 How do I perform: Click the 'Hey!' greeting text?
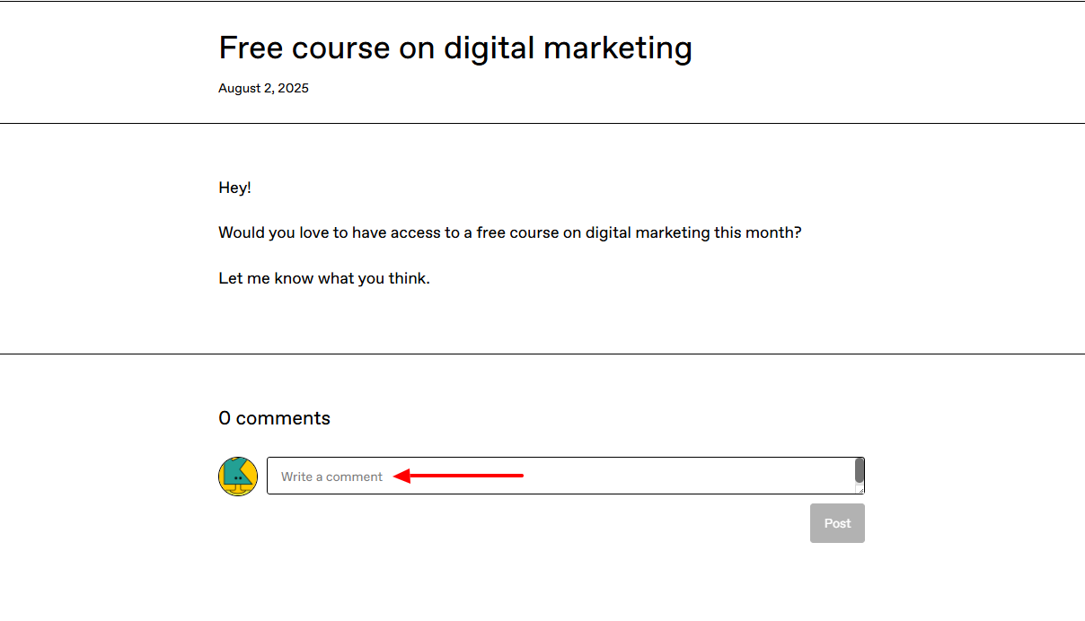pos(235,188)
